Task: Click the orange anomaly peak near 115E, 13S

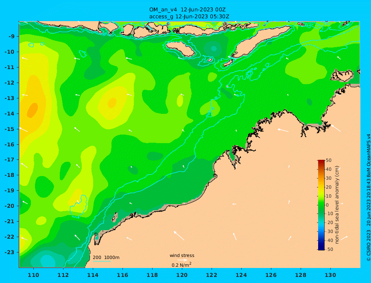Action: 112,102
